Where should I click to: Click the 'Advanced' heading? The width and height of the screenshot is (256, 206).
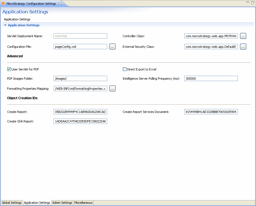15,56
